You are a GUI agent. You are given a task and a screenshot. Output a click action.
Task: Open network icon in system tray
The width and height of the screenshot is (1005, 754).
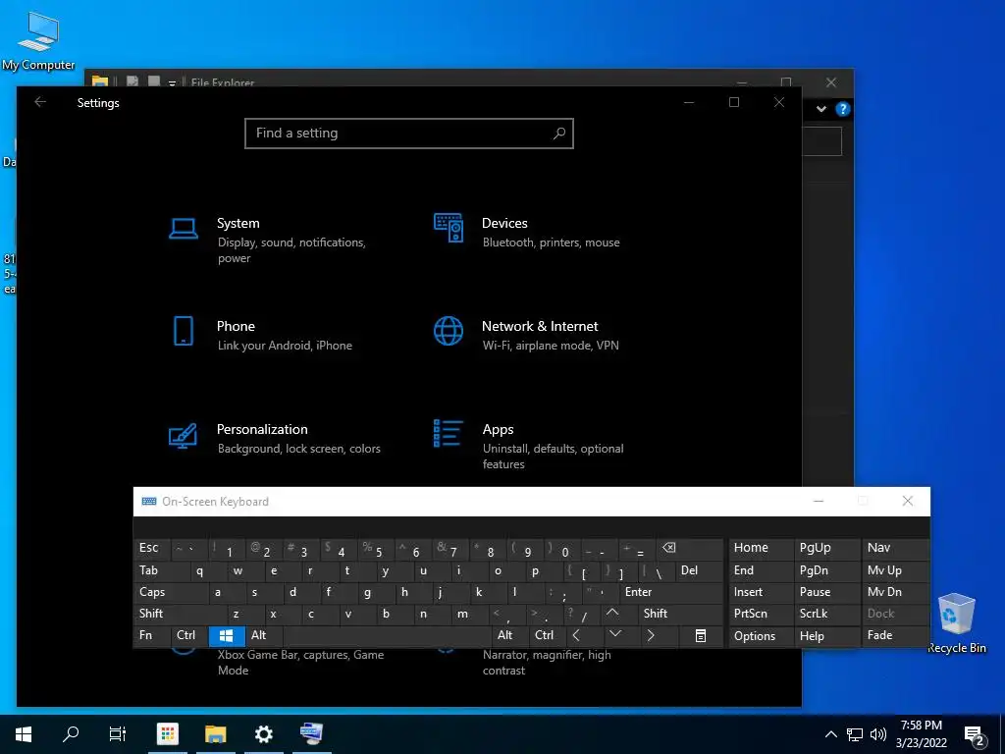click(x=855, y=734)
